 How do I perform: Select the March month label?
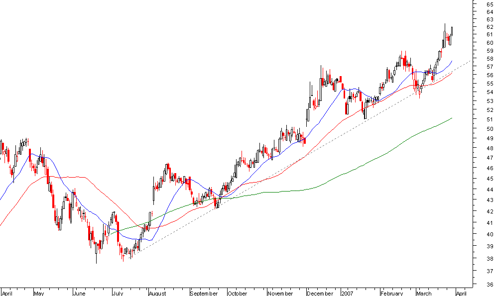424,293
